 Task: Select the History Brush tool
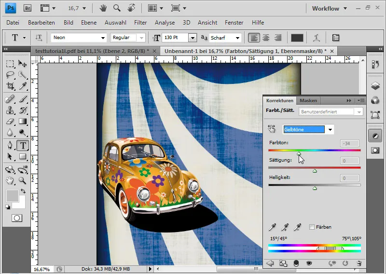[22, 110]
